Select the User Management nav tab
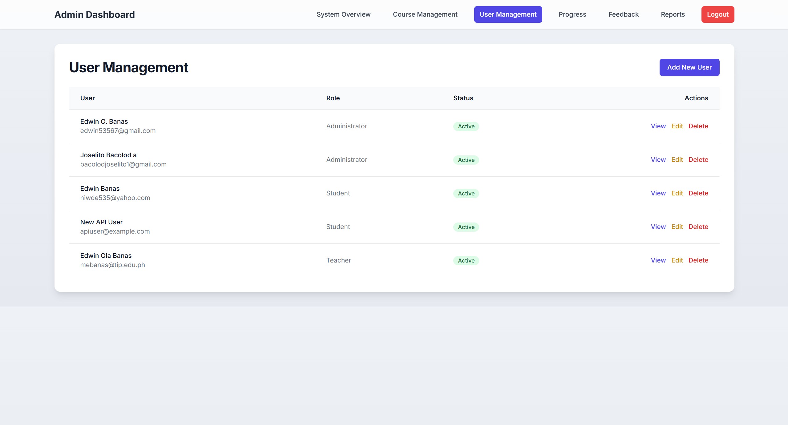The width and height of the screenshot is (788, 425). tap(508, 14)
